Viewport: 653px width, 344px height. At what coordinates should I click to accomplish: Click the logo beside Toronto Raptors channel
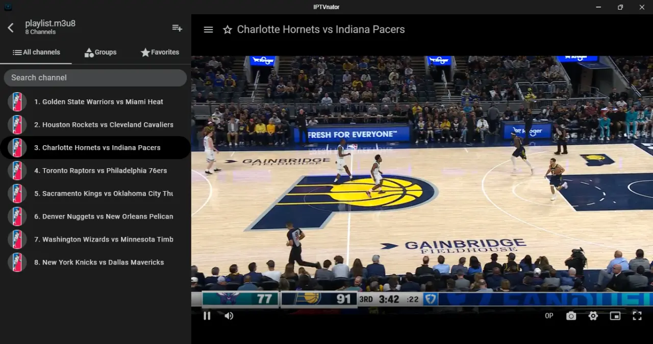pos(17,170)
